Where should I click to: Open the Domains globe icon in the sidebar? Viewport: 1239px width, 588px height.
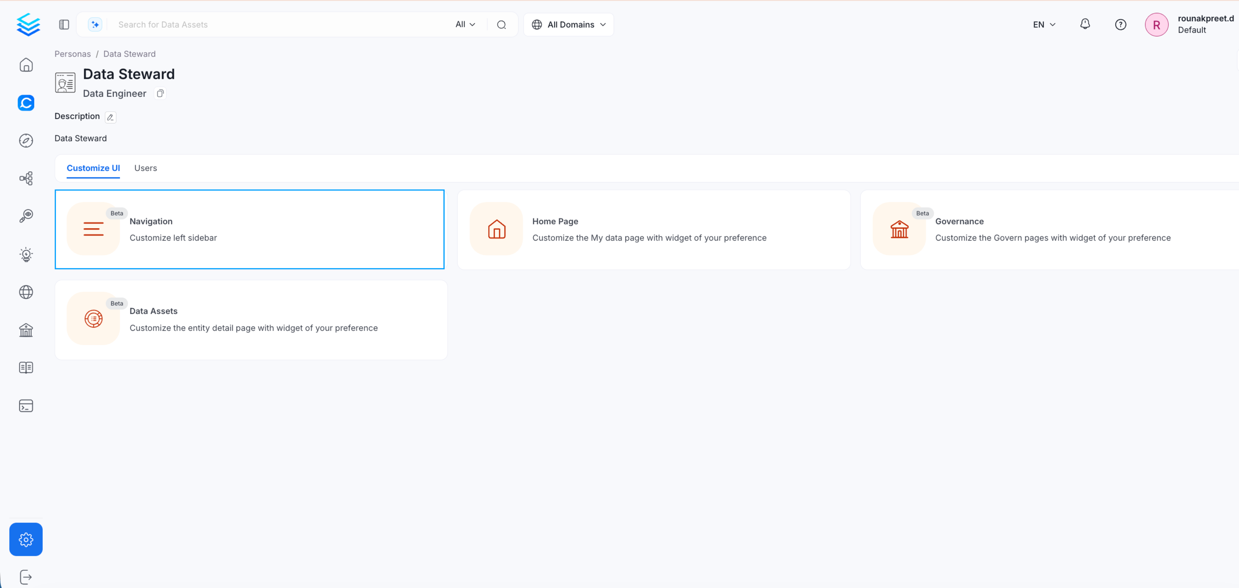tap(26, 292)
